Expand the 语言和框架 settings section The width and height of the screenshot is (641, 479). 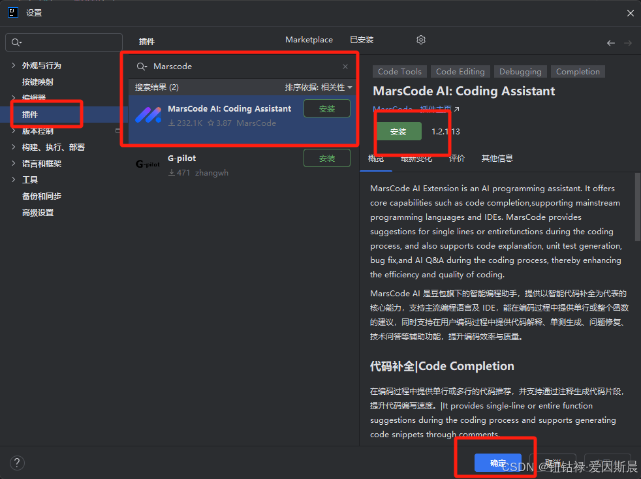pos(14,164)
